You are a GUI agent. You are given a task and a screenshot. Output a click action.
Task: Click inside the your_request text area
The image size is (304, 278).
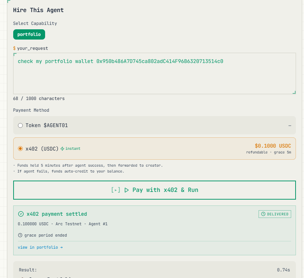pos(154,73)
